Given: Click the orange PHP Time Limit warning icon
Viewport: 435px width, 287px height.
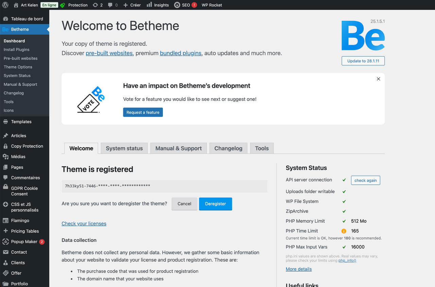Looking at the screenshot, I should 344,231.
